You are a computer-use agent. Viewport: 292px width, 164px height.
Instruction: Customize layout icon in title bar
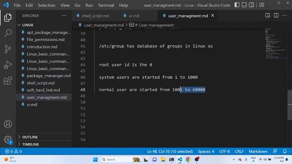coord(261,5)
